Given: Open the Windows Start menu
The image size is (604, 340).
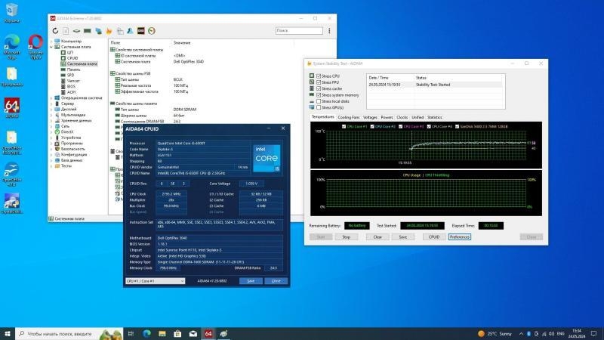Looking at the screenshot, I should coord(8,333).
